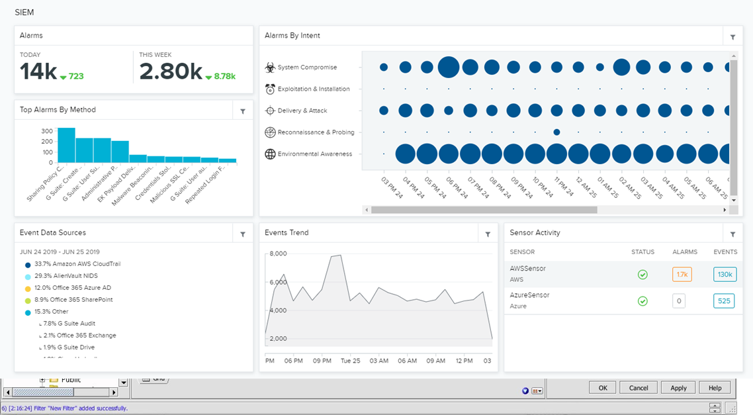Open AWSSensor events count 130k
753x415 pixels.
point(725,274)
